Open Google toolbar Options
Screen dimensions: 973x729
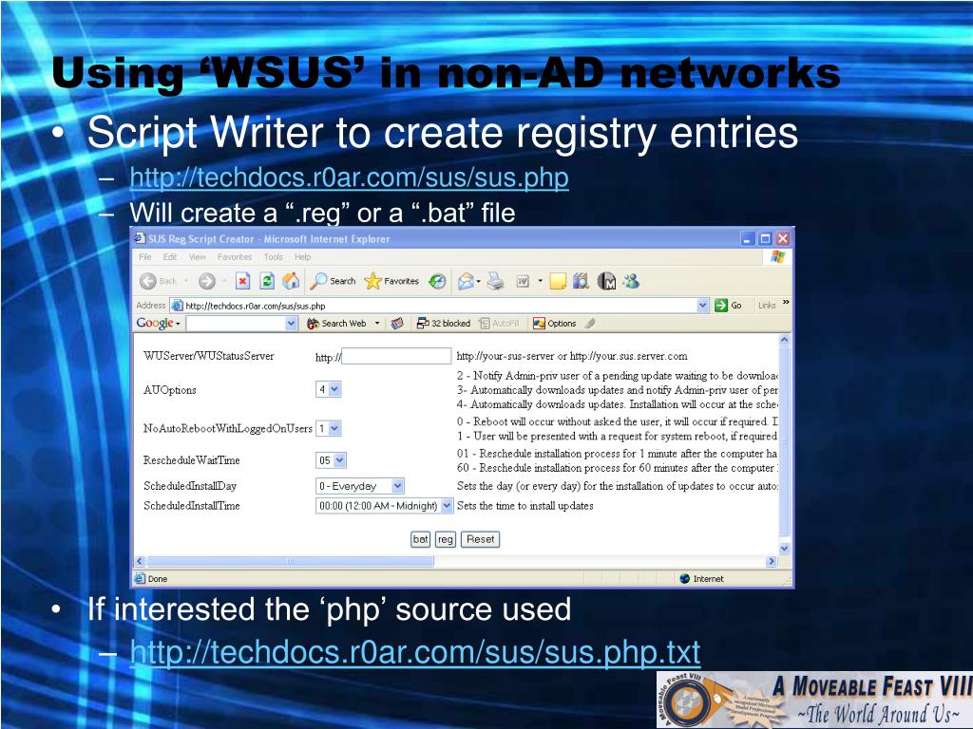pyautogui.click(x=555, y=324)
